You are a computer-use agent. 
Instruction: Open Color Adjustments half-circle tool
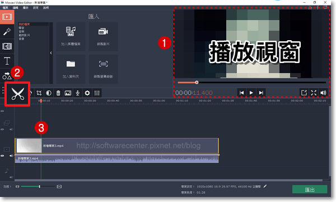(49, 93)
